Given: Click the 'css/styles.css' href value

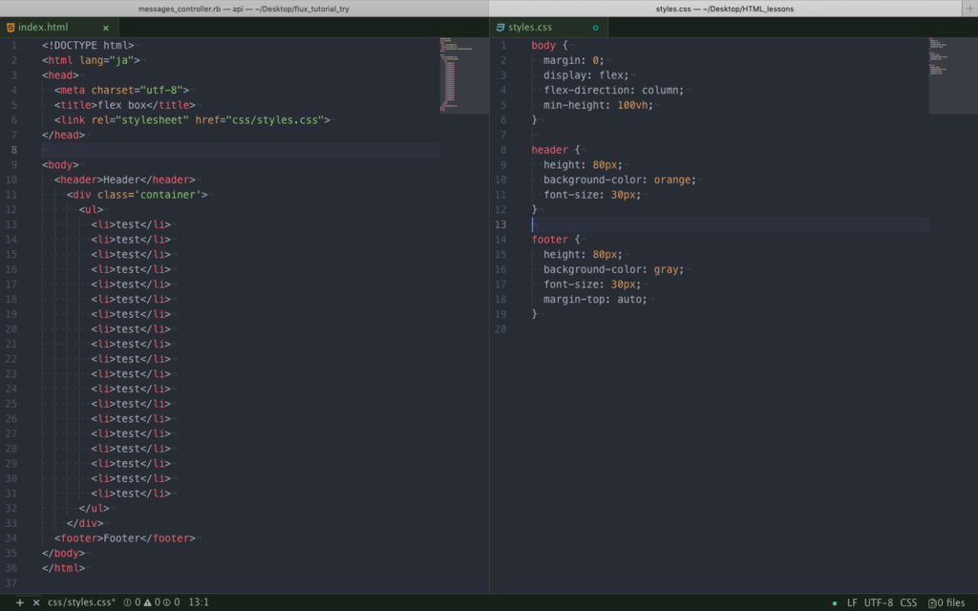Looking at the screenshot, I should point(275,120).
